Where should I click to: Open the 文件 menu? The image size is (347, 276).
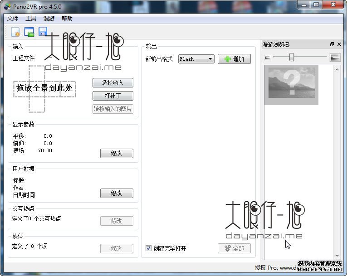13,19
